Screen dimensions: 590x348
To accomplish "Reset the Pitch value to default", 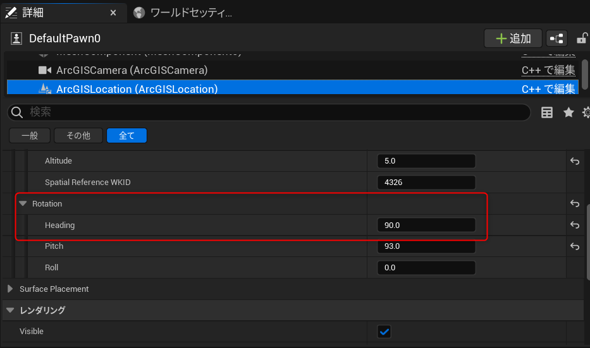I will tap(575, 246).
